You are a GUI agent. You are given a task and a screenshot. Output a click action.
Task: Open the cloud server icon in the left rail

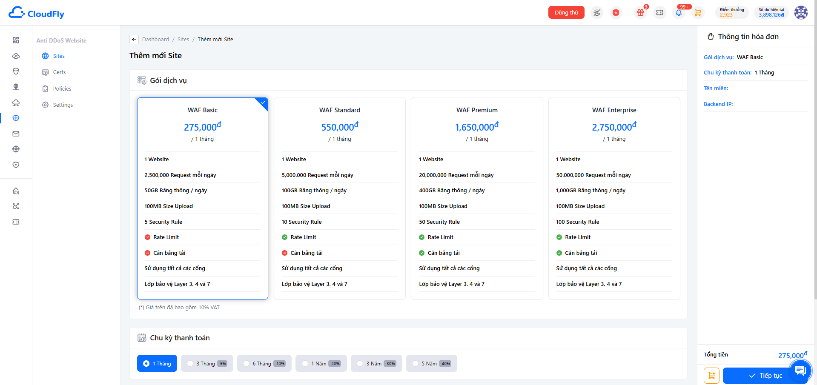point(16,56)
